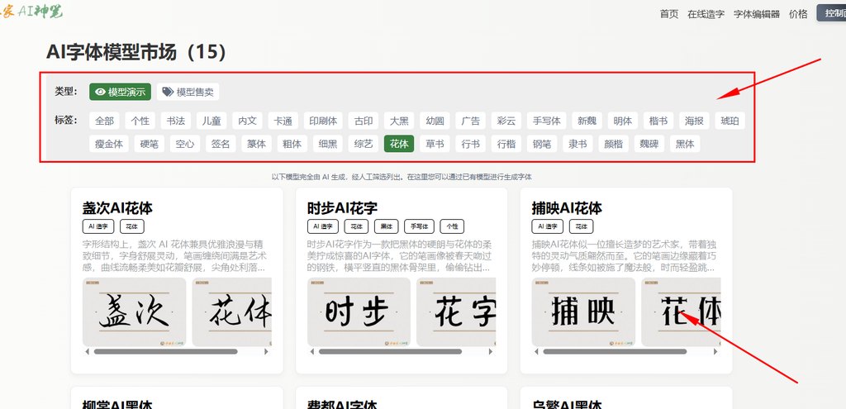846x409 pixels.
Task: Filter by the 大黑 tag
Action: pyautogui.click(x=399, y=121)
